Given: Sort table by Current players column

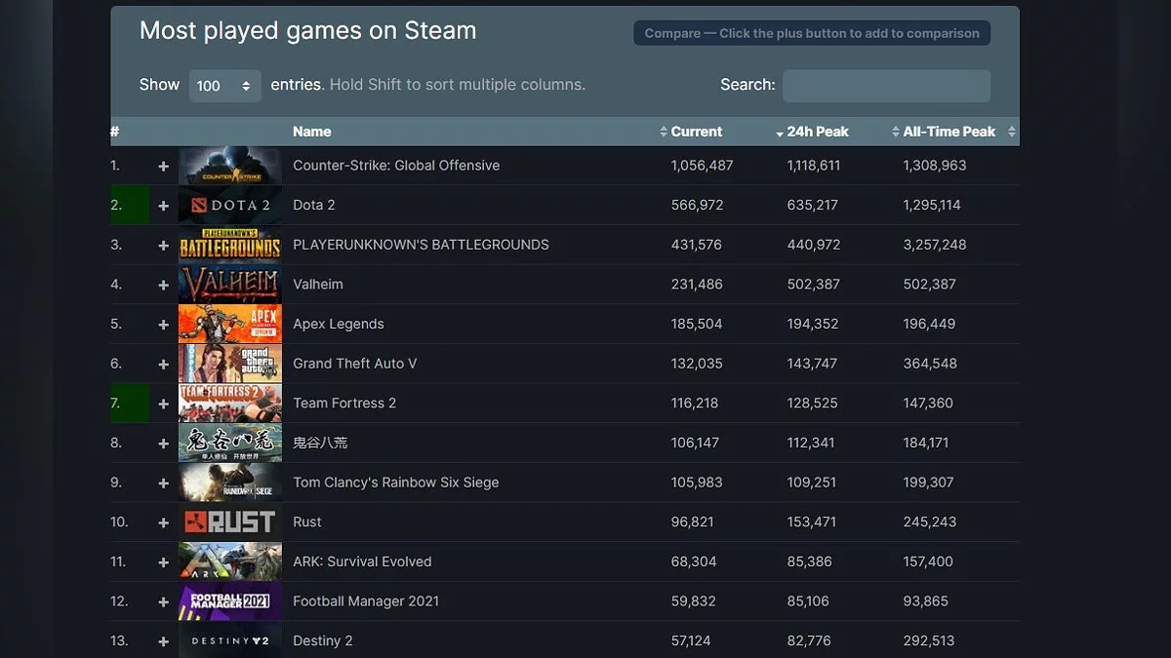Looking at the screenshot, I should point(696,132).
